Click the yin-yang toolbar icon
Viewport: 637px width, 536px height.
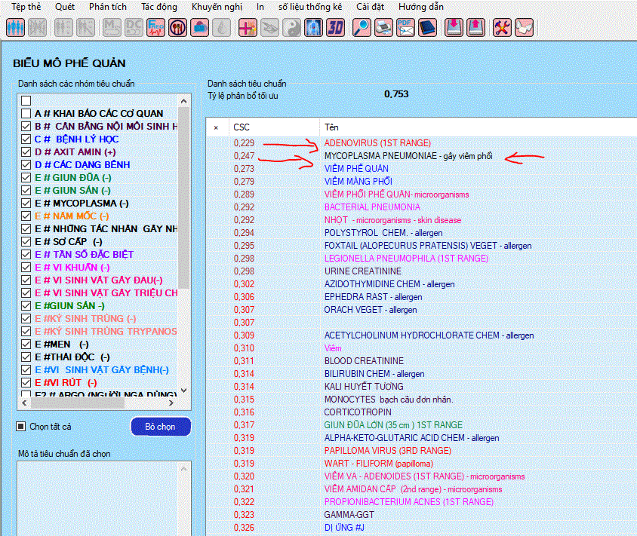coord(291,28)
